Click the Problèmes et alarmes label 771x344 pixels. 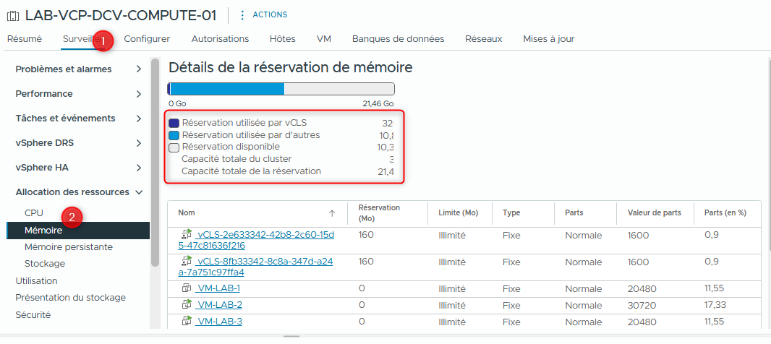coord(64,69)
